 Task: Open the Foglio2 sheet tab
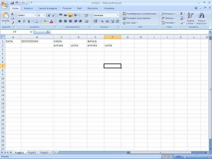coord(32,152)
